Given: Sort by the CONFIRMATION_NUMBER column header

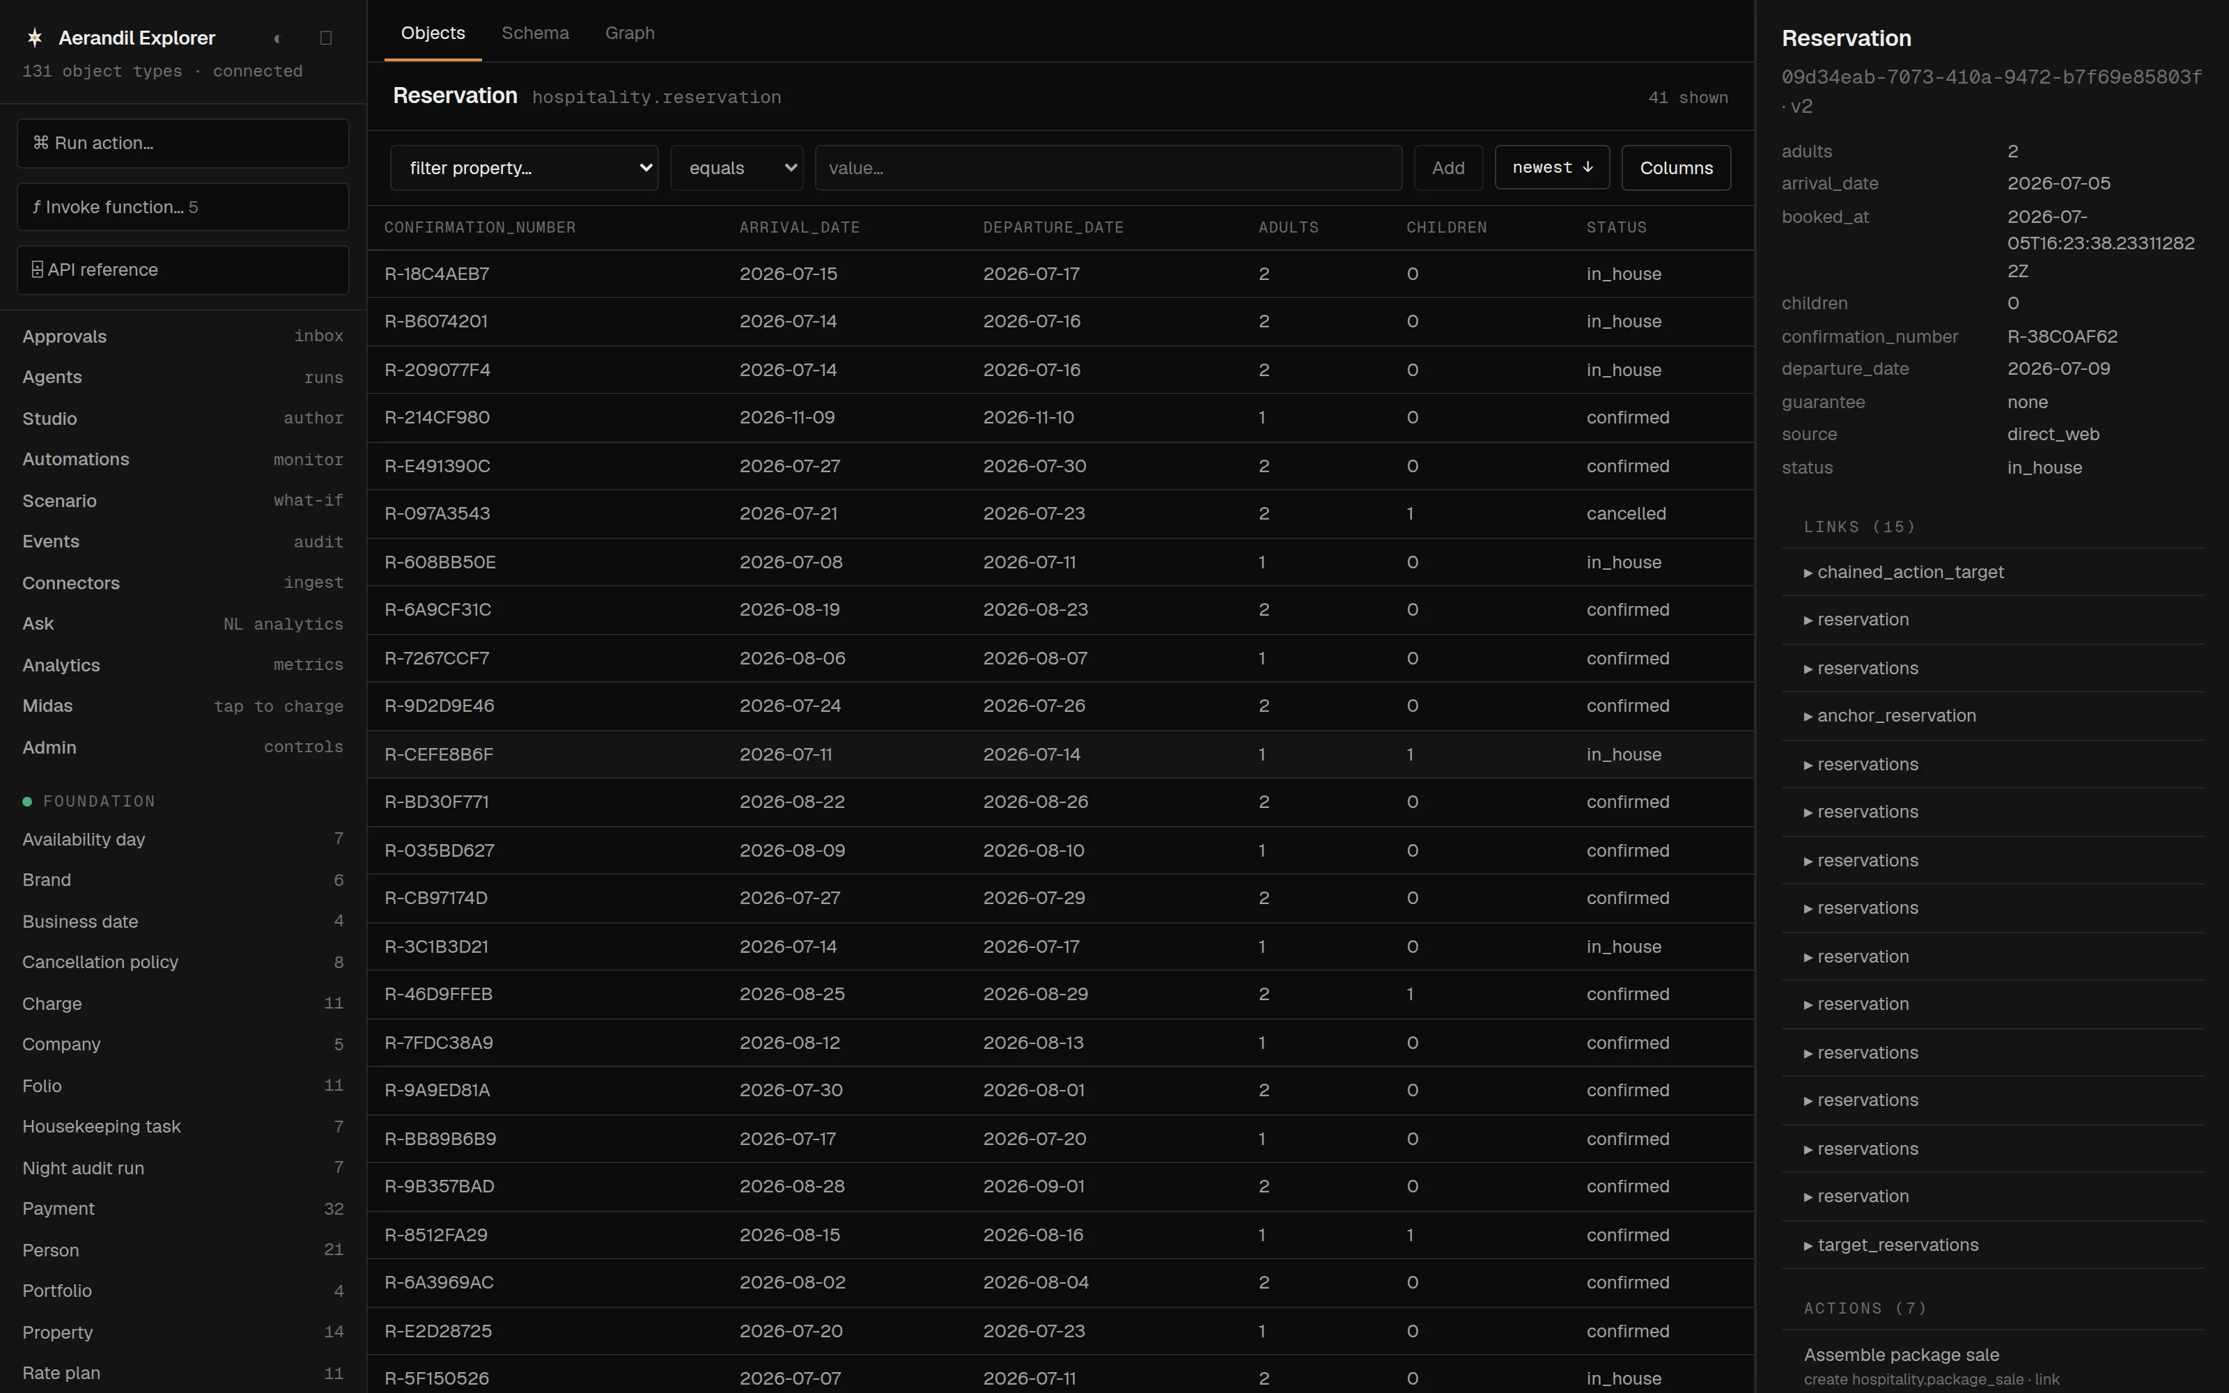Looking at the screenshot, I should (480, 228).
